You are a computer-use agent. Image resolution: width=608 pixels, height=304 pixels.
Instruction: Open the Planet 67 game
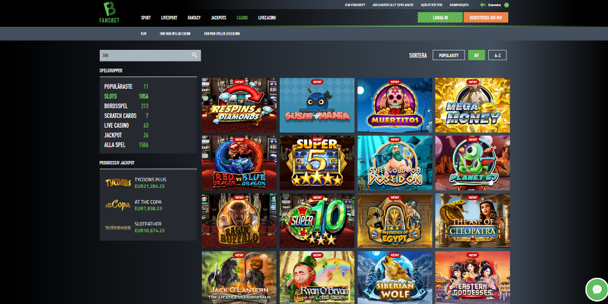472,163
